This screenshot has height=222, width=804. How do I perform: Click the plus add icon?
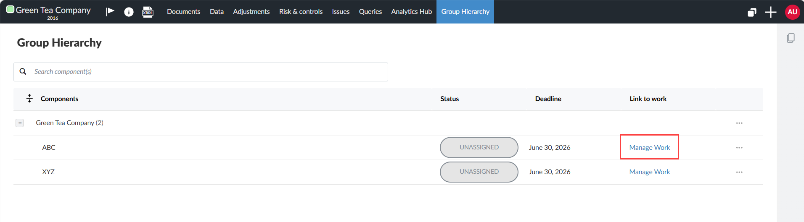[770, 12]
